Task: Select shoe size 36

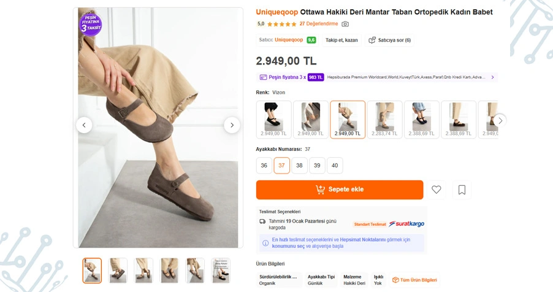Action: point(264,166)
